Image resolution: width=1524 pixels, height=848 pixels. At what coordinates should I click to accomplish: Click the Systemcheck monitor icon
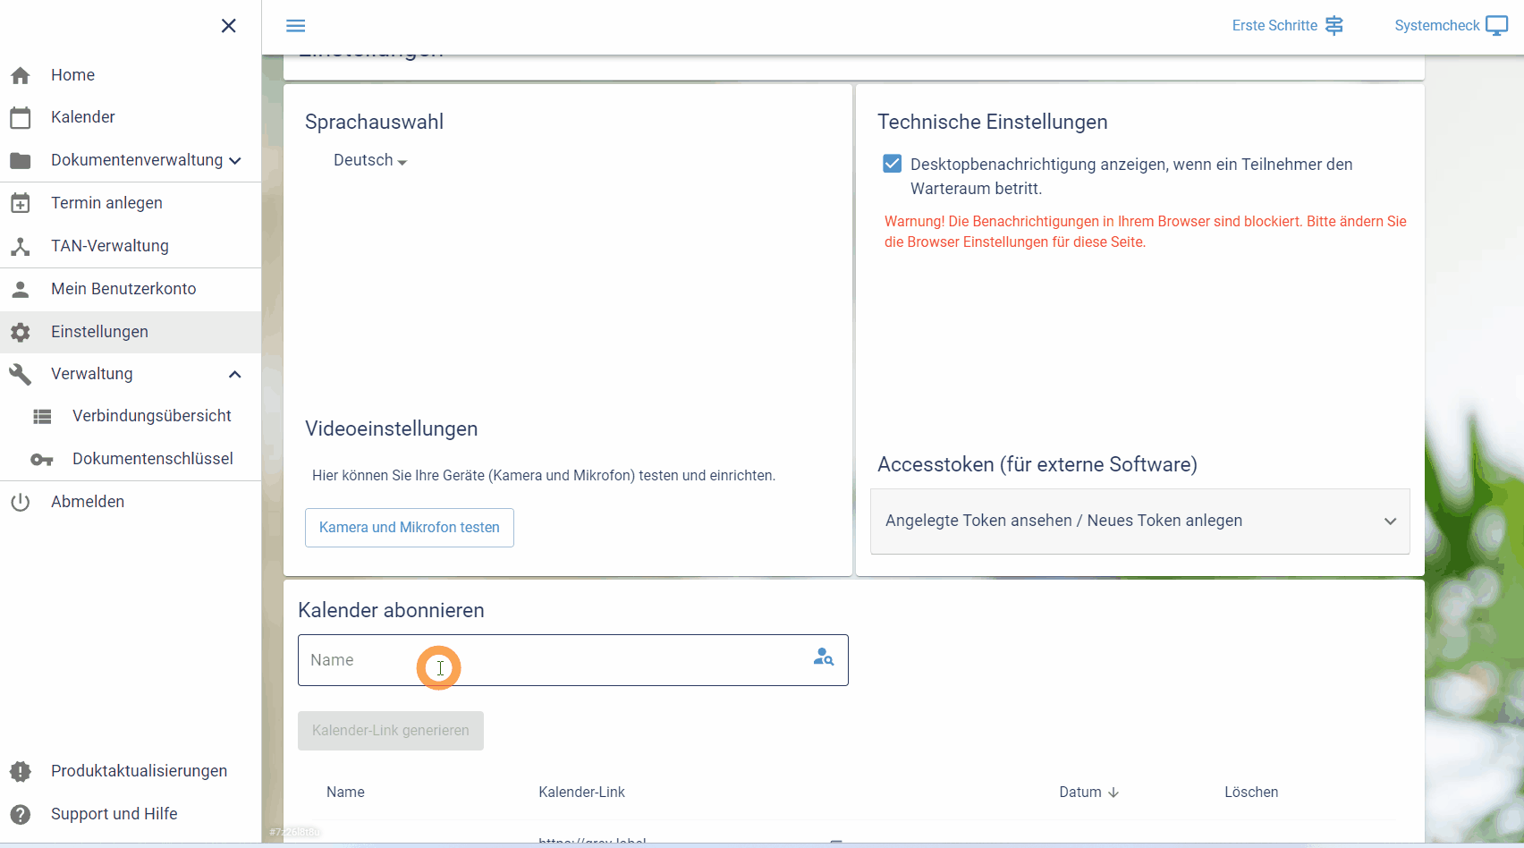point(1498,25)
